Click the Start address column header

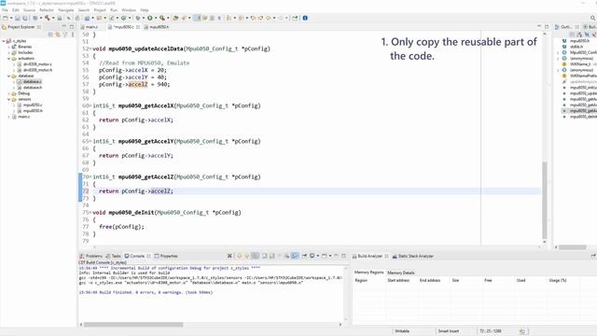[398, 280]
